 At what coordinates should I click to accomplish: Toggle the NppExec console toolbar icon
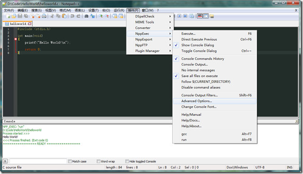pos(206,16)
